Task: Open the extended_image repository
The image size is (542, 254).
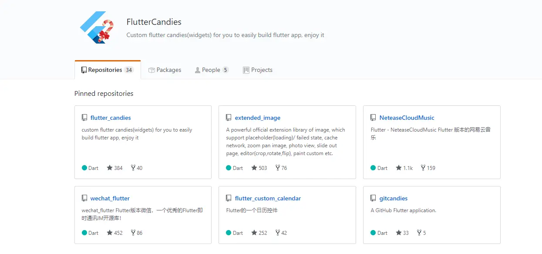Action: (257, 118)
